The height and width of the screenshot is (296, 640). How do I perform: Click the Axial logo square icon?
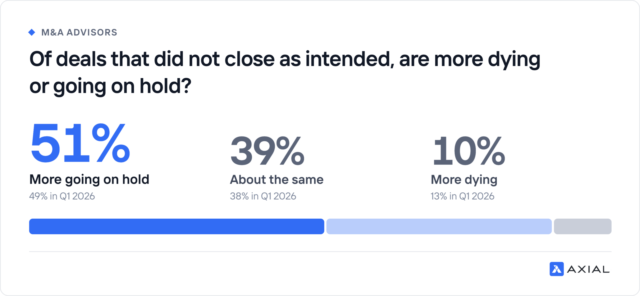556,269
